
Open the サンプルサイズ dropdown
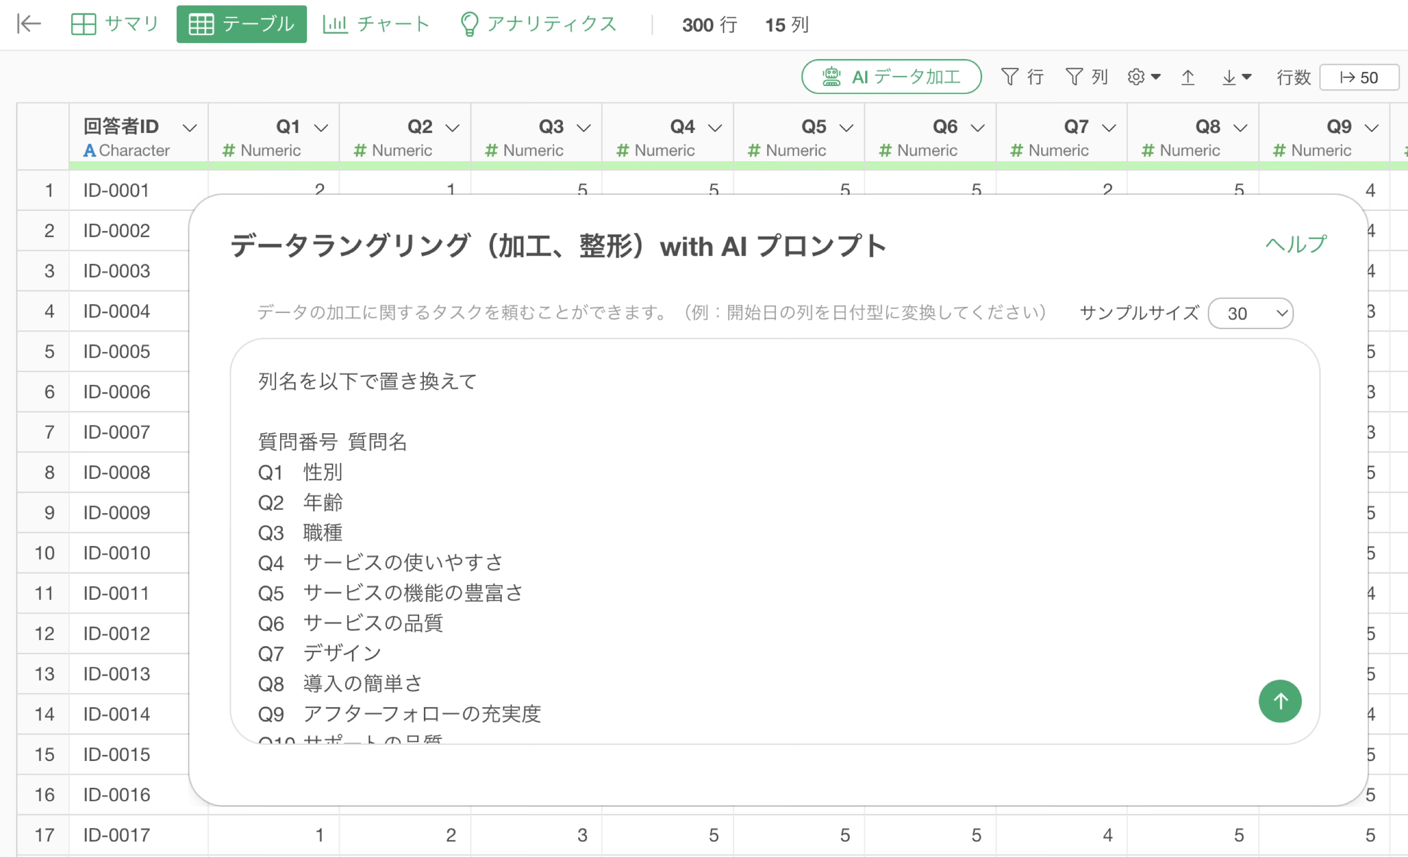(x=1250, y=313)
